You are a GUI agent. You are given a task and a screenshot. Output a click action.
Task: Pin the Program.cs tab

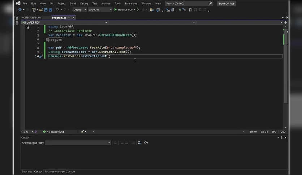coord(70,17)
